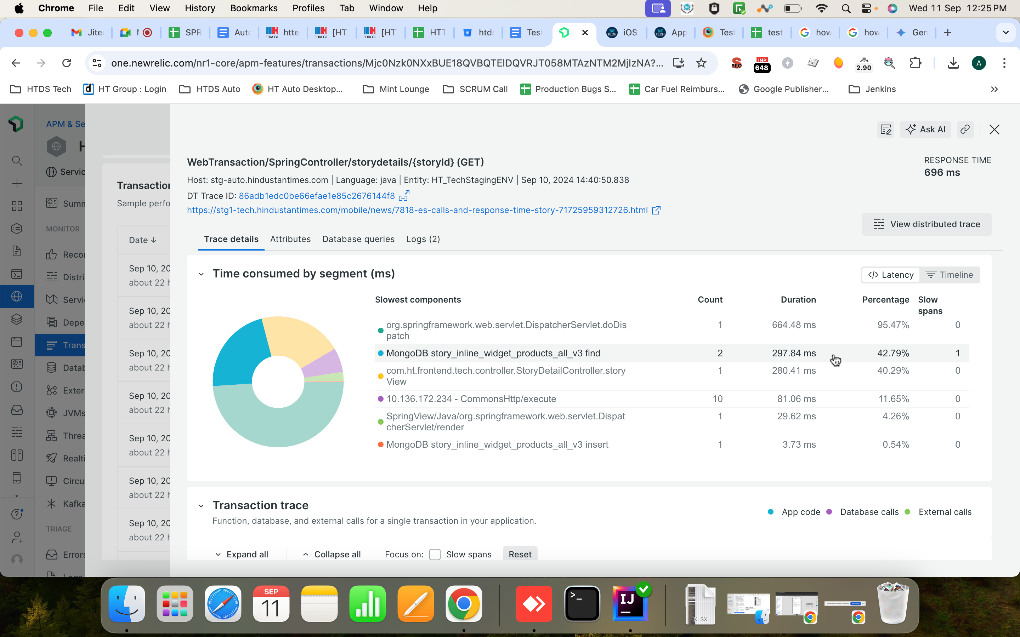Enable the Slow spans focus checkbox

pos(435,554)
